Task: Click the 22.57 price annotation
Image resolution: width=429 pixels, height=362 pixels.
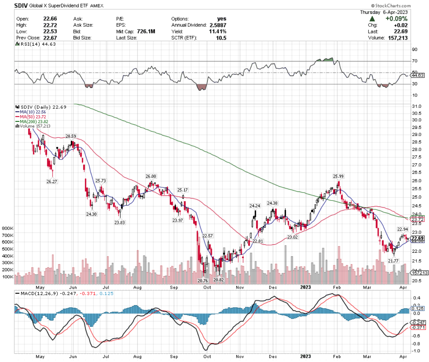Action: click(x=208, y=235)
